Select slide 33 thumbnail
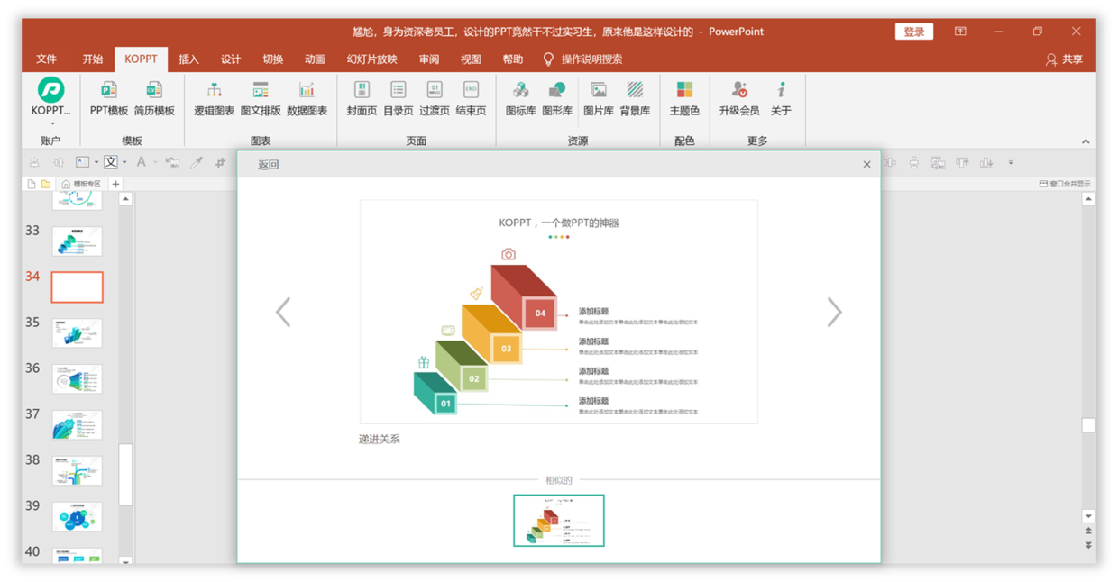This screenshot has width=1118, height=582. point(77,241)
